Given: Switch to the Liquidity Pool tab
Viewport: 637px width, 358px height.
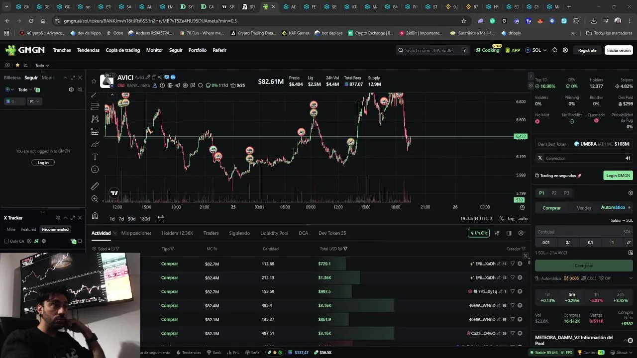Looking at the screenshot, I should (x=274, y=233).
